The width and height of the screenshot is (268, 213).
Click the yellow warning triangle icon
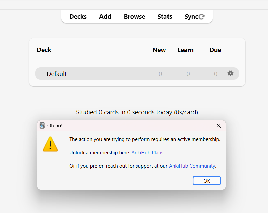(50, 144)
